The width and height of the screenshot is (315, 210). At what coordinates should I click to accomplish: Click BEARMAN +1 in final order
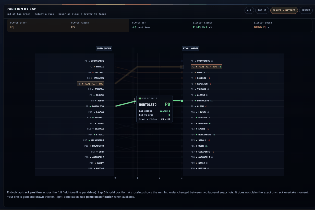[201, 123]
